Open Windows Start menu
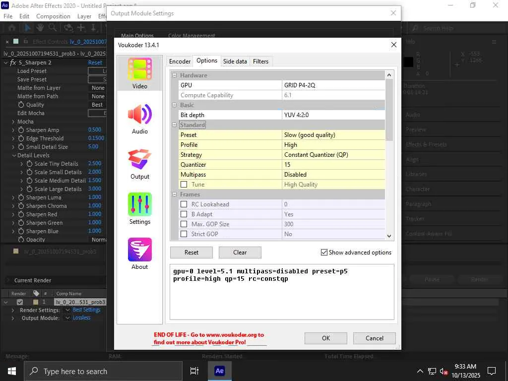The width and height of the screenshot is (508, 381). click(x=12, y=371)
